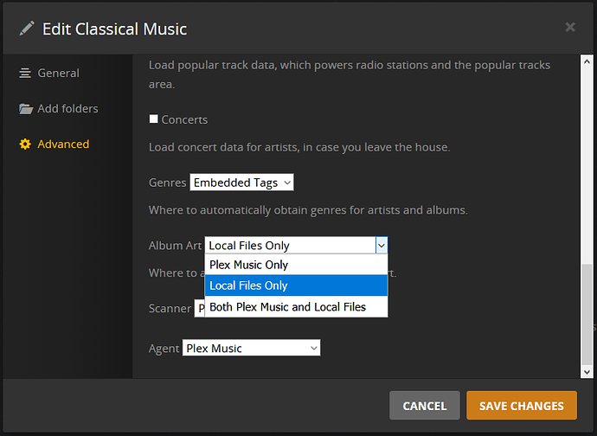
Task: Close the Edit Classical Music dialog
Action: (570, 28)
